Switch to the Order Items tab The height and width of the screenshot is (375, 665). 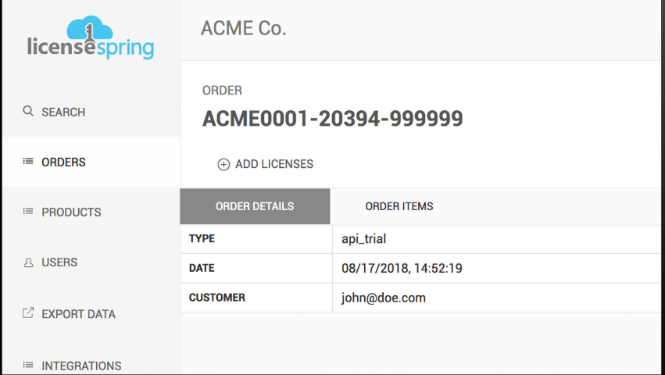399,206
